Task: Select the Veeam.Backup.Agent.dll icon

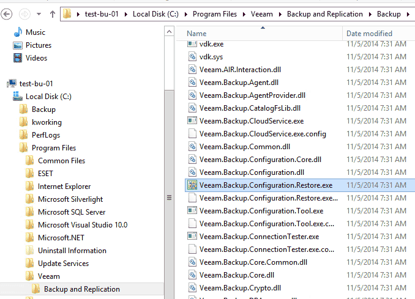Action: tap(192, 83)
